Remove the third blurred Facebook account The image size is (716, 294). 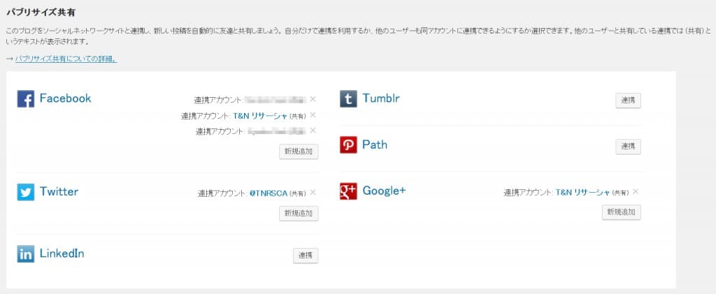(313, 131)
